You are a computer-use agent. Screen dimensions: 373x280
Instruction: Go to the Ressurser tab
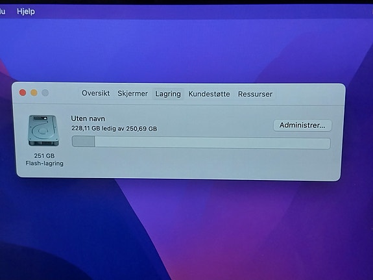point(255,94)
